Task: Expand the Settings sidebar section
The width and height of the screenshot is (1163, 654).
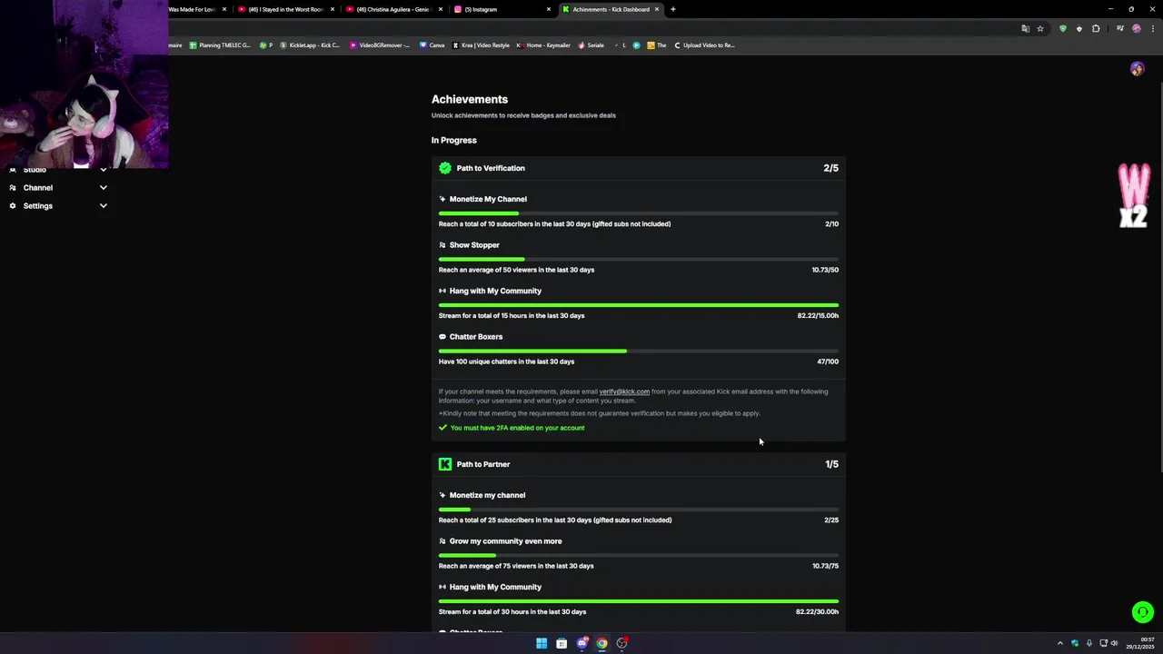Action: tap(104, 206)
